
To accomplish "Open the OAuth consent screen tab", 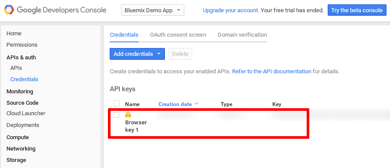I will [x=178, y=35].
